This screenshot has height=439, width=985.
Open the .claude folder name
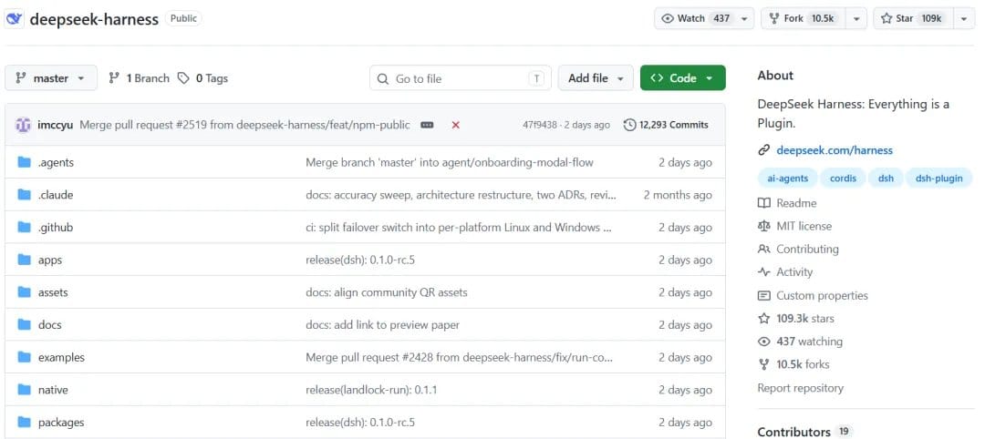click(56, 195)
